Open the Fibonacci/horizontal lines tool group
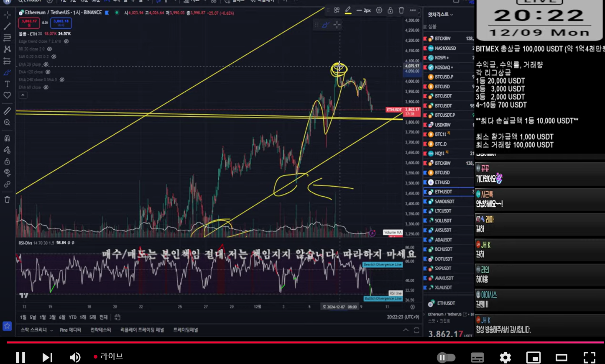This screenshot has width=605, height=364. [7, 38]
